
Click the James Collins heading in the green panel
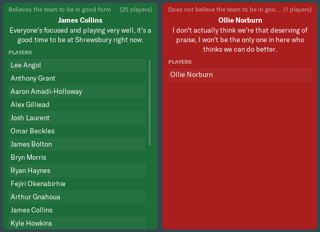(80, 21)
